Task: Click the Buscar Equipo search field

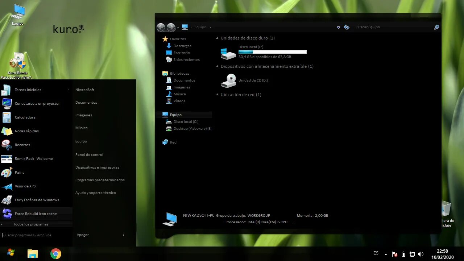Action: 394,27
